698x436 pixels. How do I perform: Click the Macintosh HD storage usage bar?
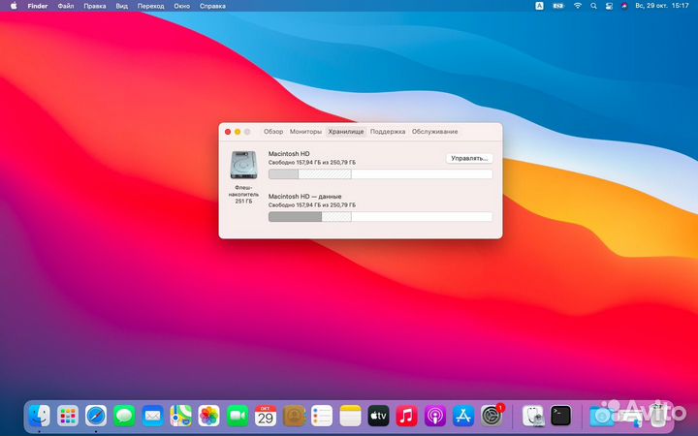pos(381,174)
